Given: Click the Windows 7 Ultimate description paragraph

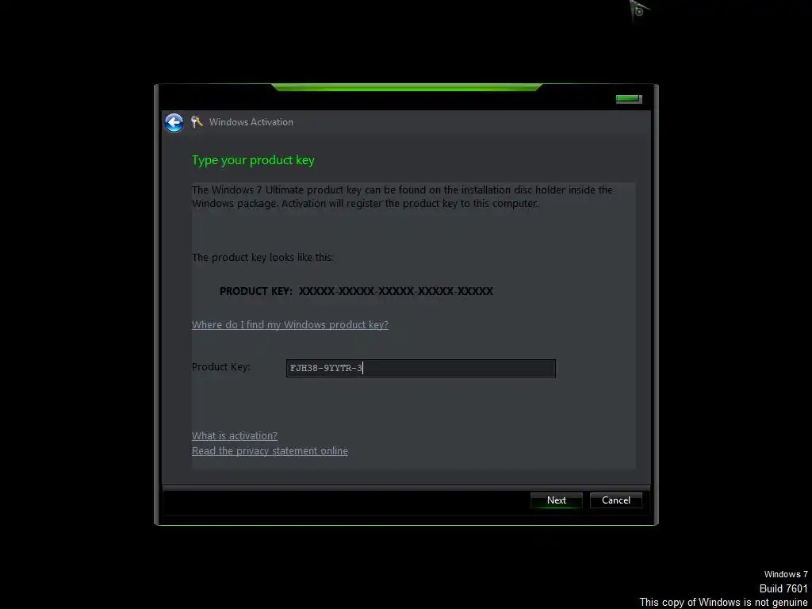Looking at the screenshot, I should pos(402,197).
